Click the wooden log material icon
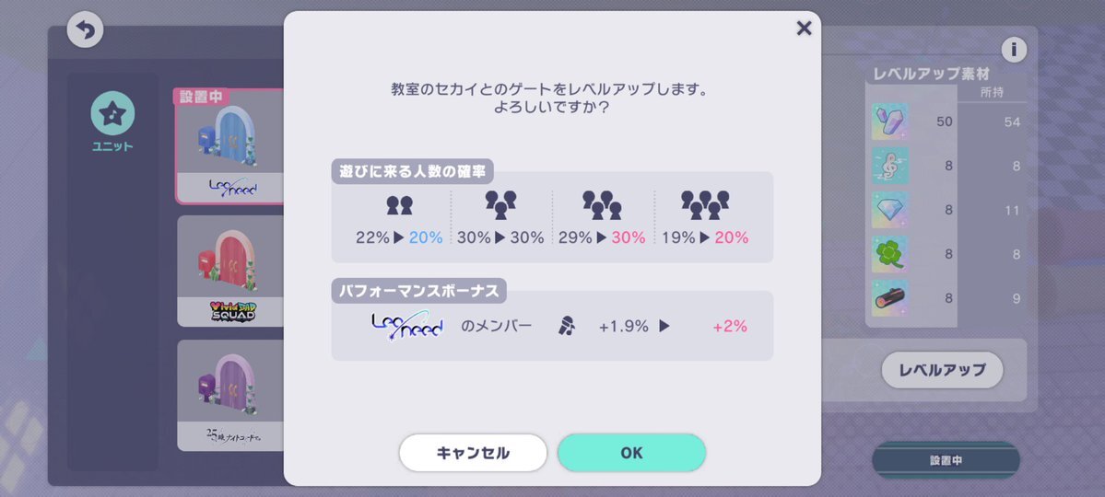The width and height of the screenshot is (1105, 497). click(x=890, y=298)
